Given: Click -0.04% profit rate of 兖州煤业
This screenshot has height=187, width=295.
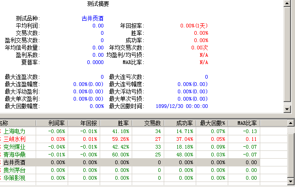Looking at the screenshot, I should (57, 147).
